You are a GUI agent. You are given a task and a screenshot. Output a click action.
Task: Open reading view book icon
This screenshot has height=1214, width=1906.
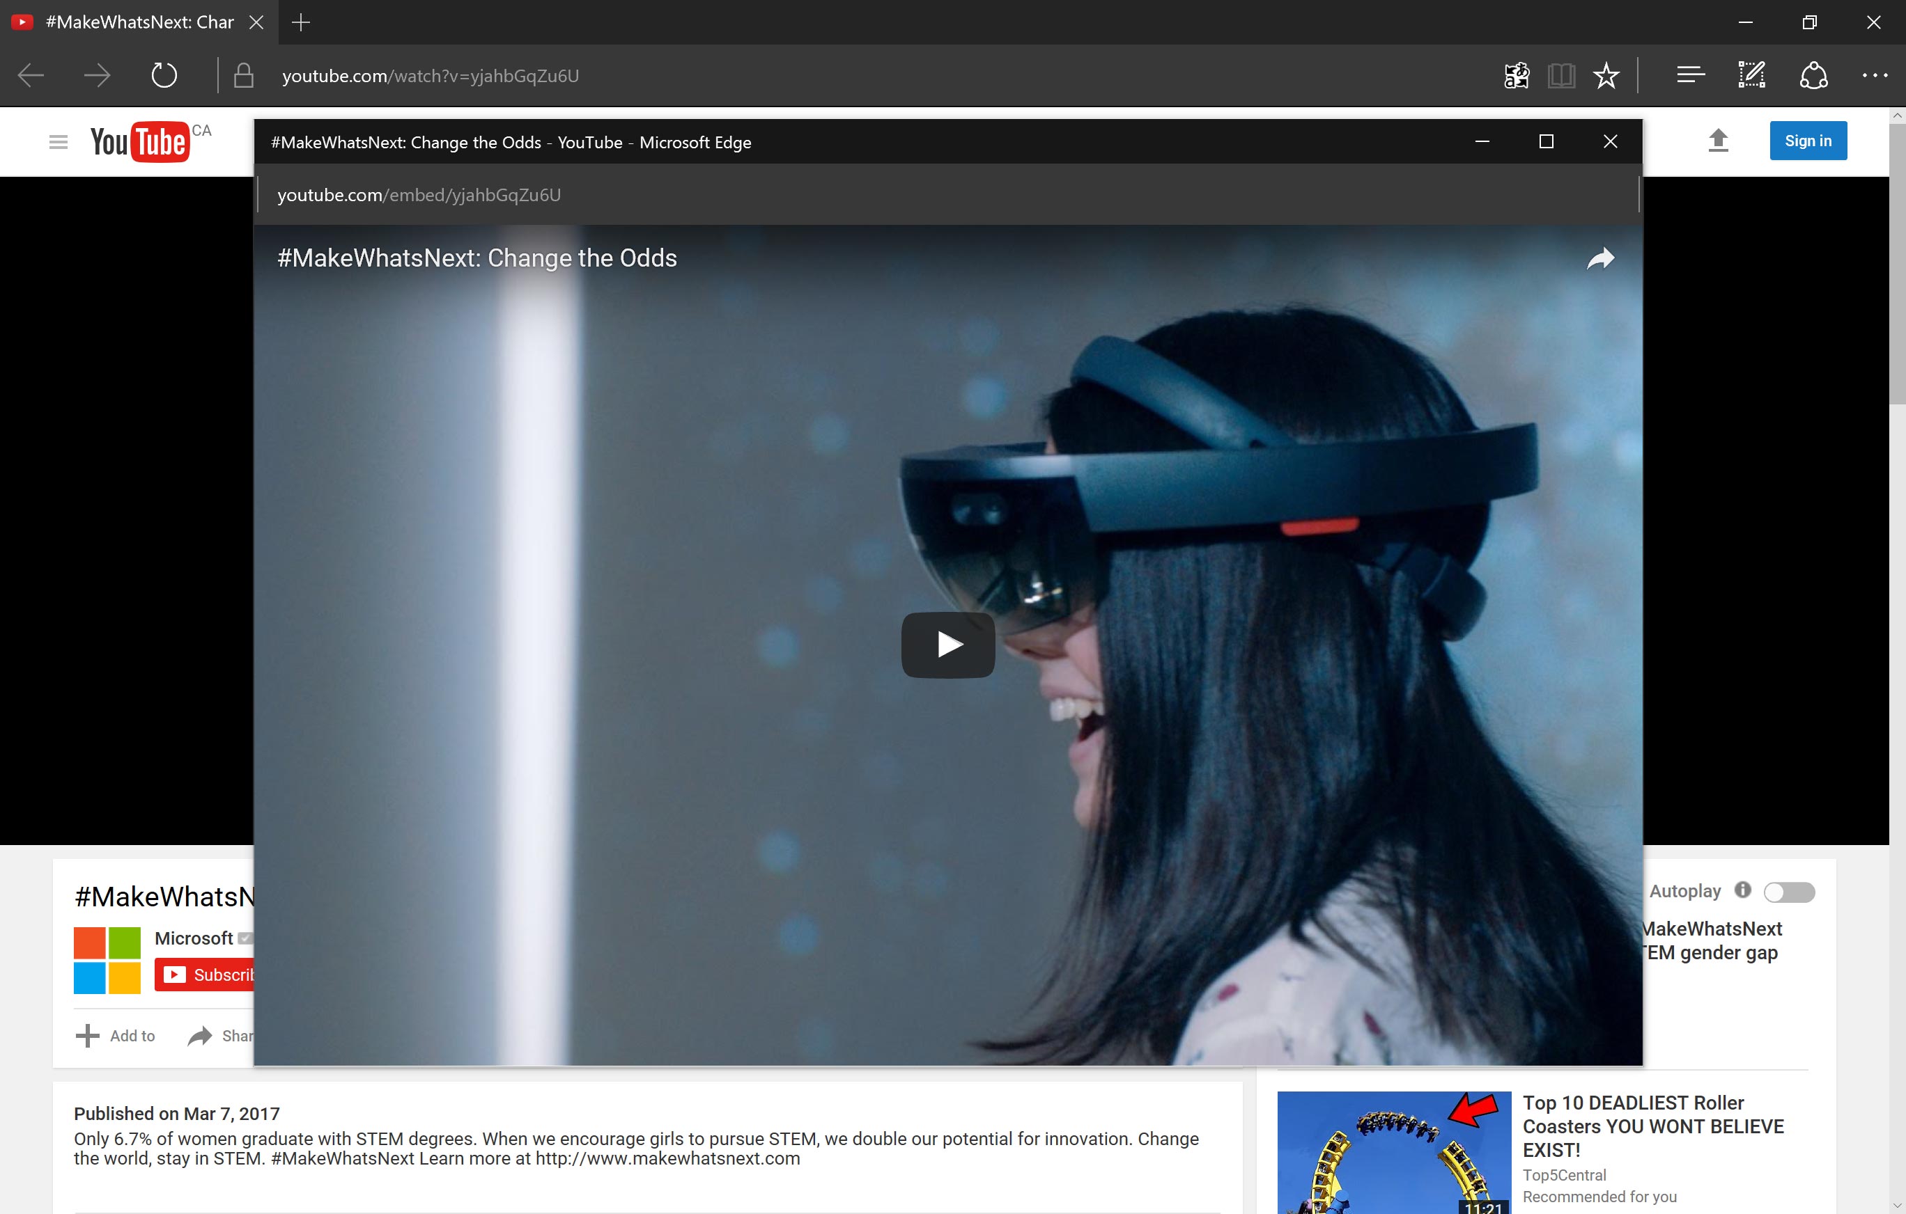pyautogui.click(x=1561, y=76)
